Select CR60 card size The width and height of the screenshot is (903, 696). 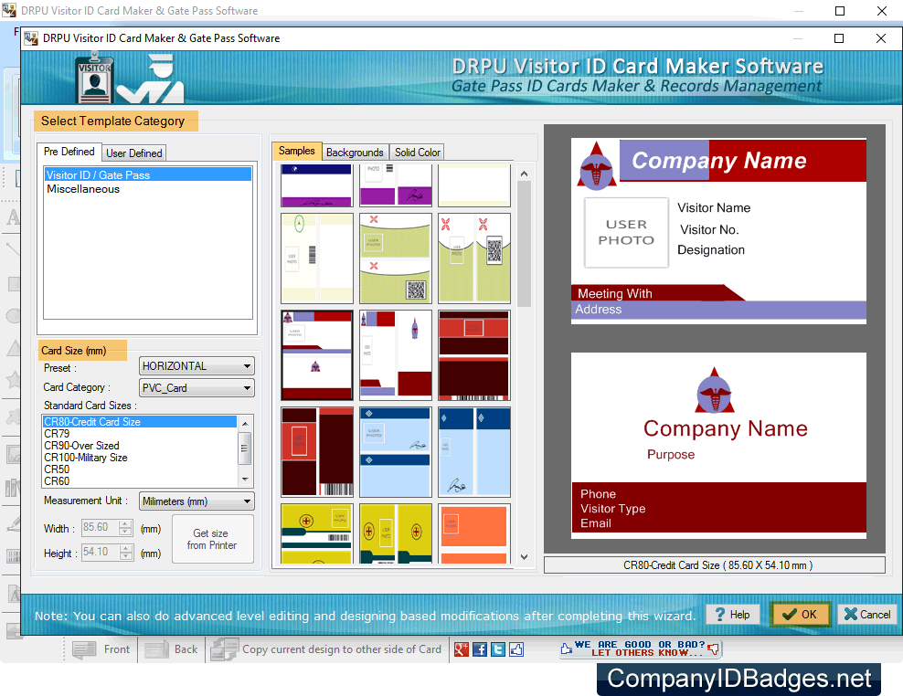140,481
